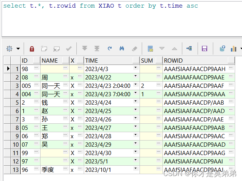Click the link query connection icon
The image size is (242, 181).
(x=189, y=48)
